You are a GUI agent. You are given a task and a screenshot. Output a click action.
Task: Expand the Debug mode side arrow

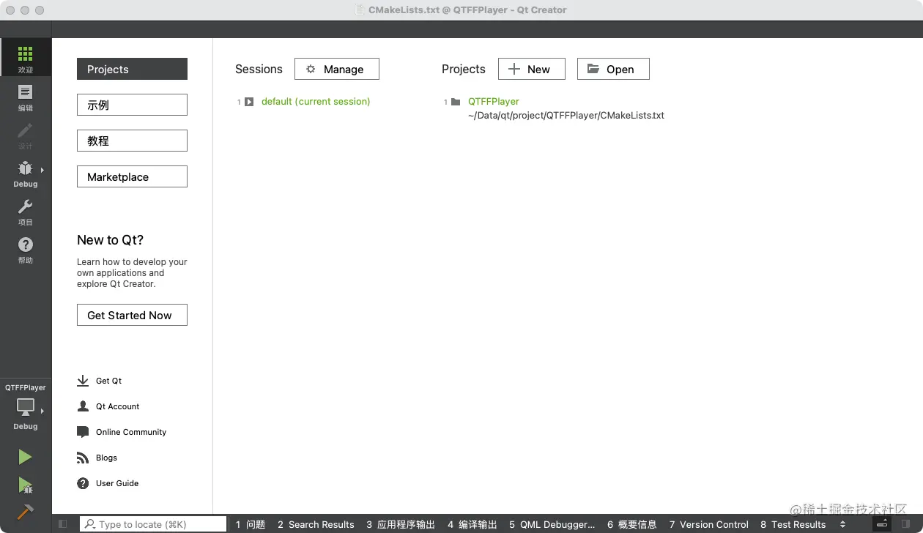[x=42, y=170]
